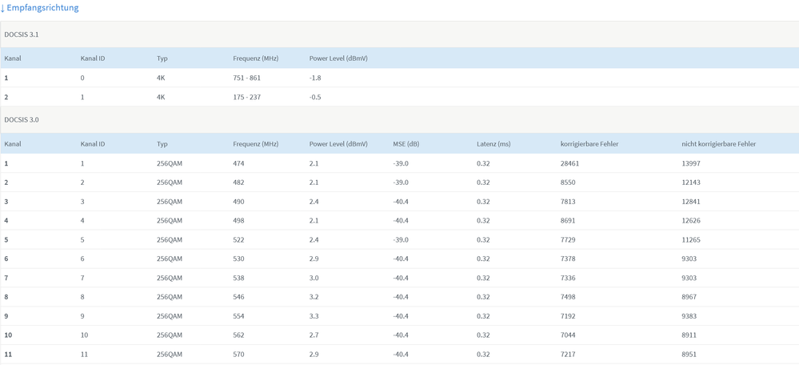Click the 13997 nicht korrigierbare Fehler value
This screenshot has height=365, width=799.
point(690,163)
